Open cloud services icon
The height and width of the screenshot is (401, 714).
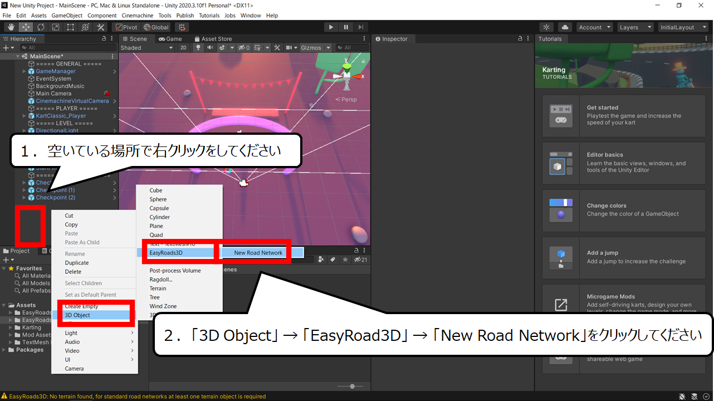(x=565, y=27)
